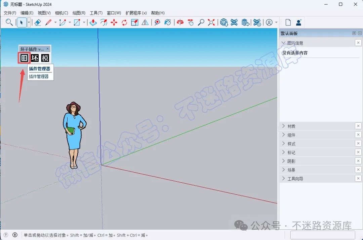Click the user account profile icon
This screenshot has width=363, height=240.
[269, 22]
